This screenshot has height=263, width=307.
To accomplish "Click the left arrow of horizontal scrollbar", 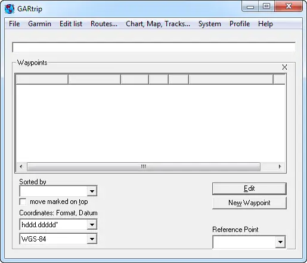I will [x=21, y=166].
